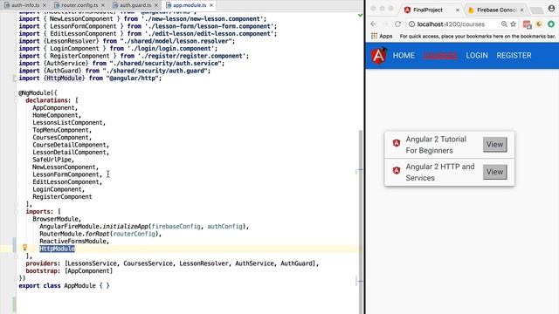The height and width of the screenshot is (314, 559).
Task: View the Angular 2 Tutorial For Beginners course
Action: [x=495, y=144]
